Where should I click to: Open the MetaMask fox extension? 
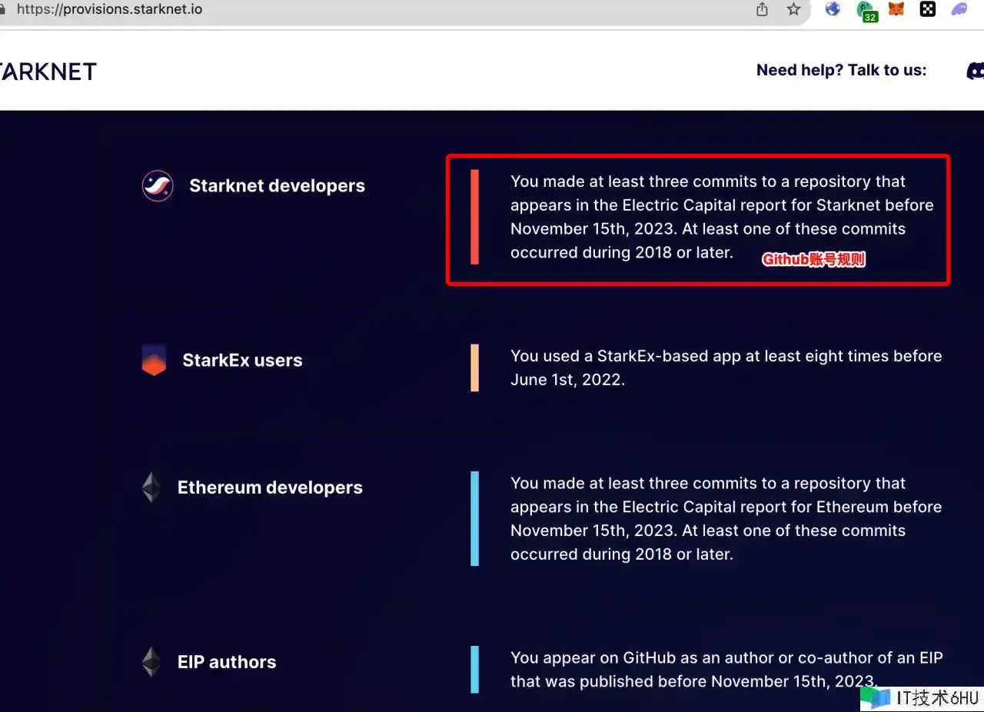896,9
